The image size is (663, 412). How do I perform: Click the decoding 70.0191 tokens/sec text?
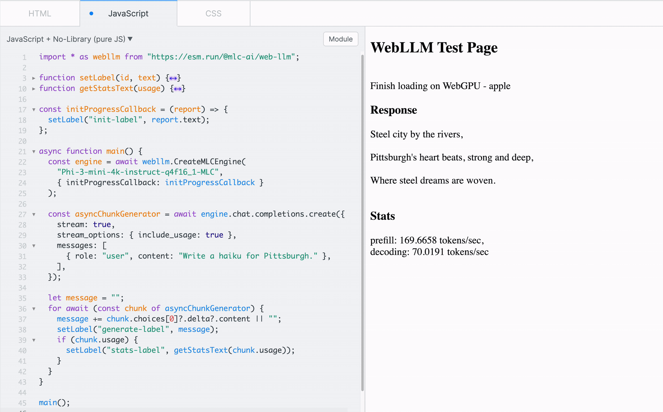429,252
